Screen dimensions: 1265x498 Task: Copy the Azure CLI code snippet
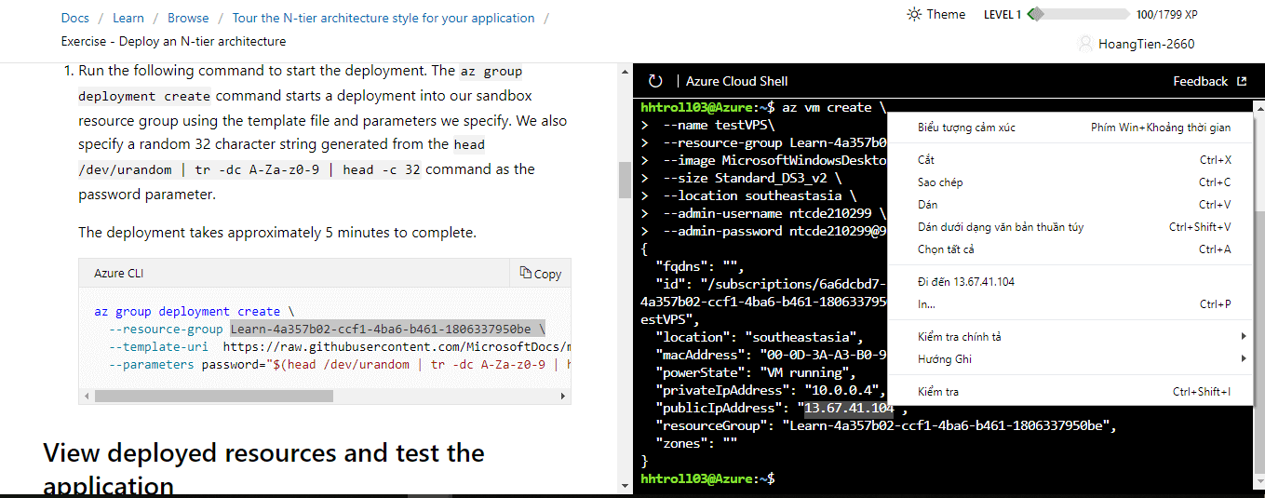pyautogui.click(x=541, y=274)
